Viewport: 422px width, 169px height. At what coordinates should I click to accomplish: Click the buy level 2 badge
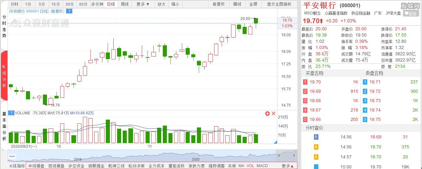pos(305,92)
